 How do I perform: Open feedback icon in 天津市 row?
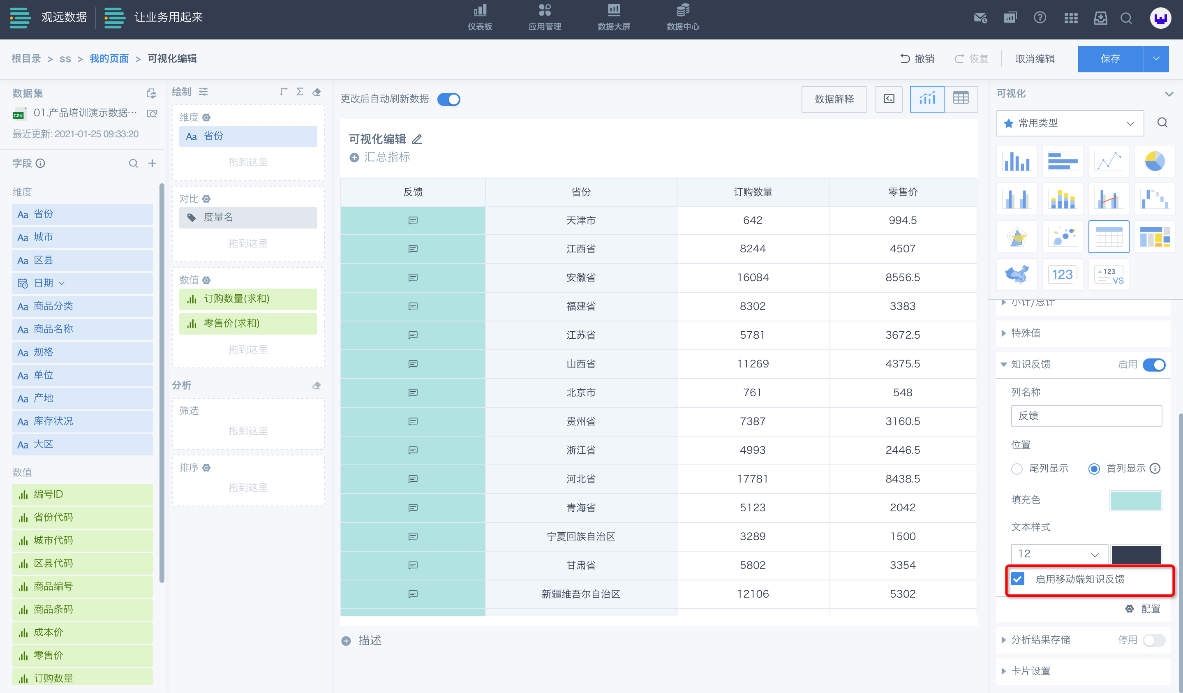[413, 220]
